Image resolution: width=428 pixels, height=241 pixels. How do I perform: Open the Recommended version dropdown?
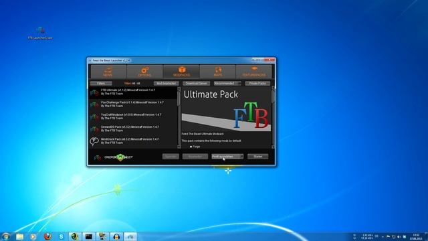[x=227, y=83]
